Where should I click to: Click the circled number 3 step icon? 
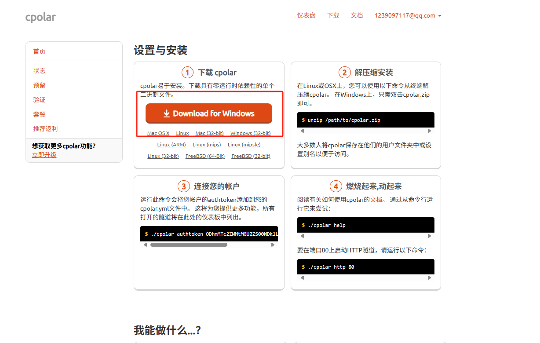(x=184, y=186)
